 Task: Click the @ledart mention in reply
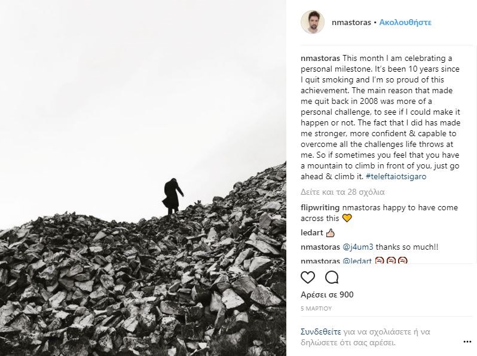pos(357,261)
